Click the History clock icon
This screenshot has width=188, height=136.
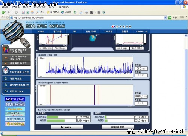[x=75, y=12]
